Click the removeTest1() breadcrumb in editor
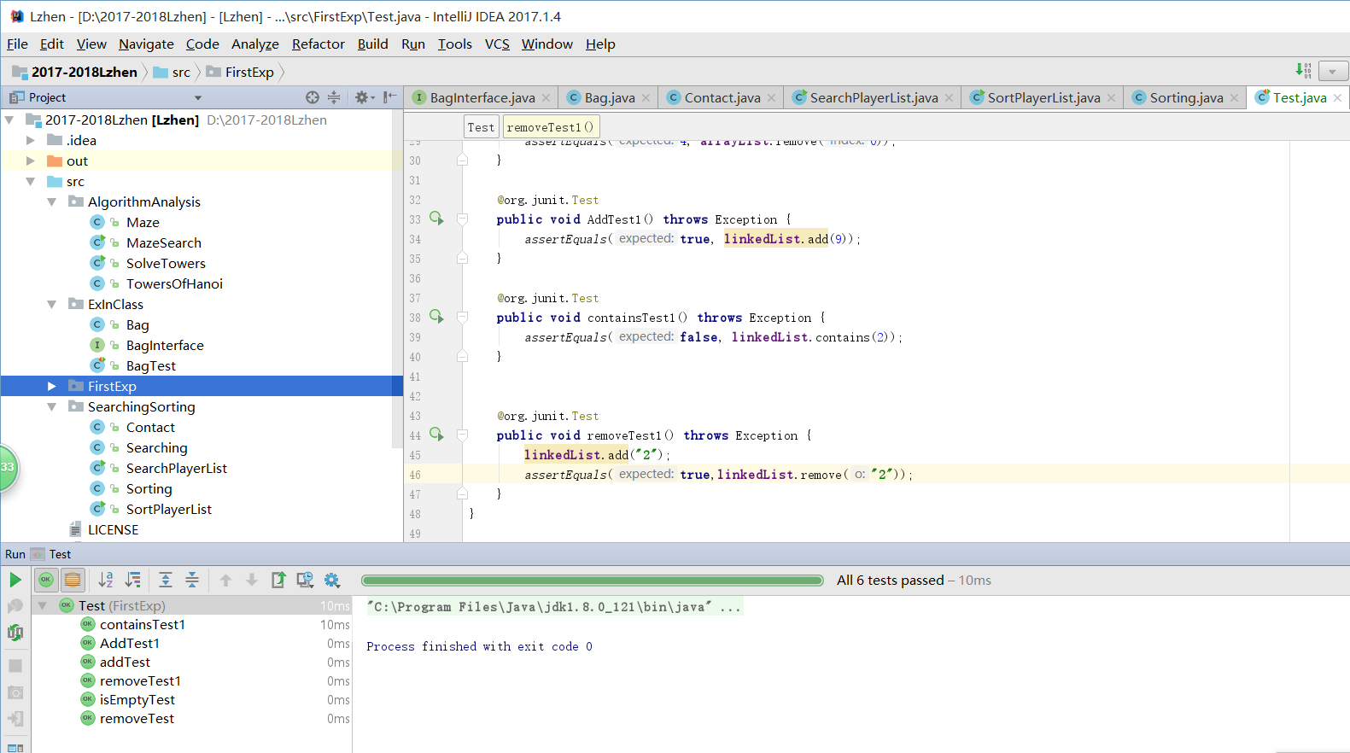 click(x=550, y=127)
